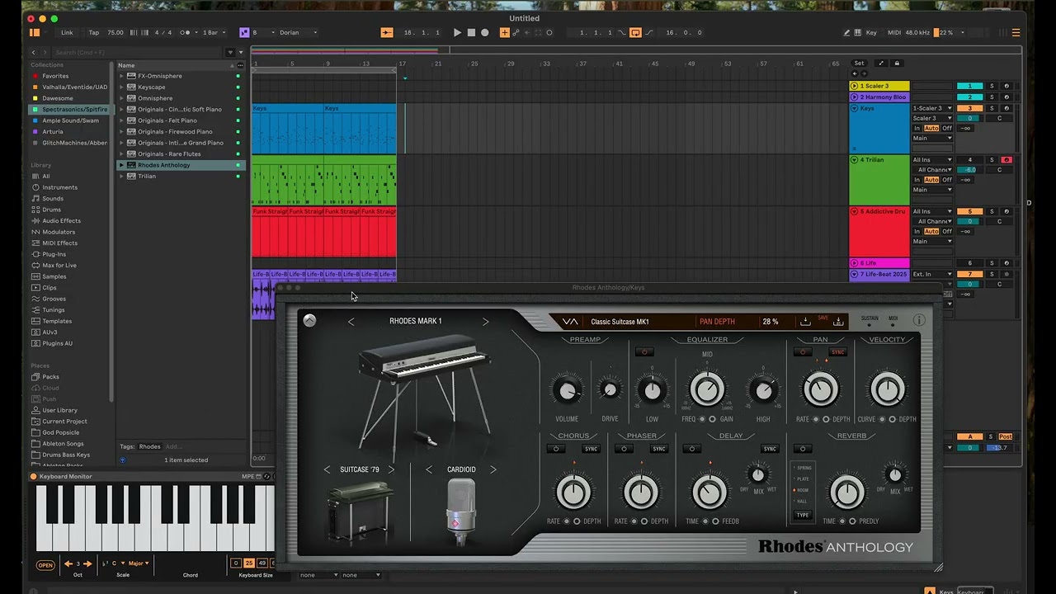Expand the FX-Omnisphere browser item
This screenshot has width=1056, height=594.
click(121, 76)
